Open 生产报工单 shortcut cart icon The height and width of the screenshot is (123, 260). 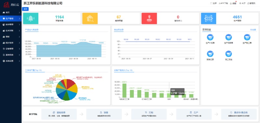pyautogui.click(x=247, y=37)
